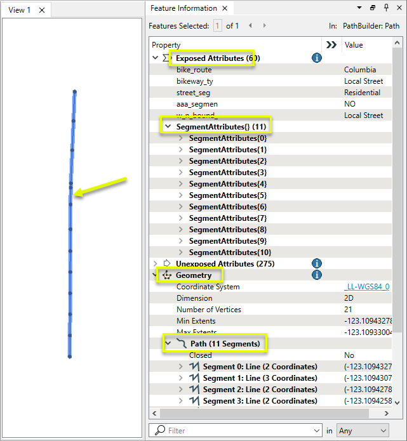407x441 pixels.
Task: Click the info icon beside Unexposed Attributes
Action: 316,263
